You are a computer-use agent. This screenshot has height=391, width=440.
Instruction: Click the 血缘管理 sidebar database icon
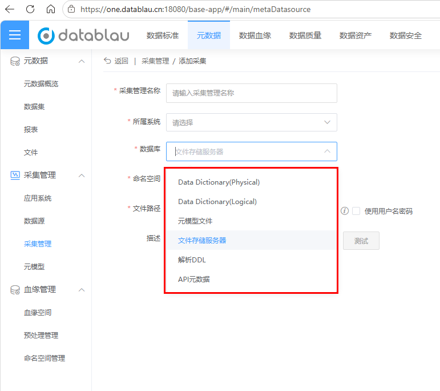tap(15, 289)
